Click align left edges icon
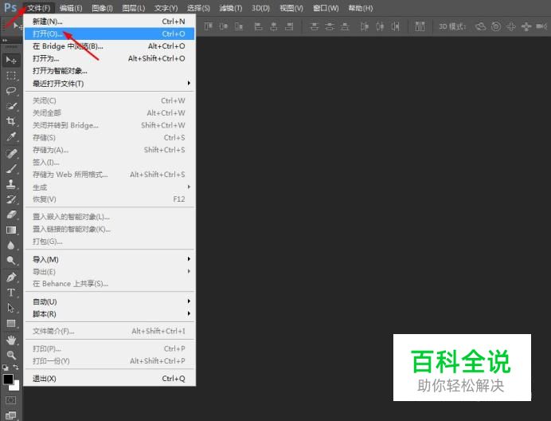Viewport: 551px width, 421px height. tap(258, 26)
